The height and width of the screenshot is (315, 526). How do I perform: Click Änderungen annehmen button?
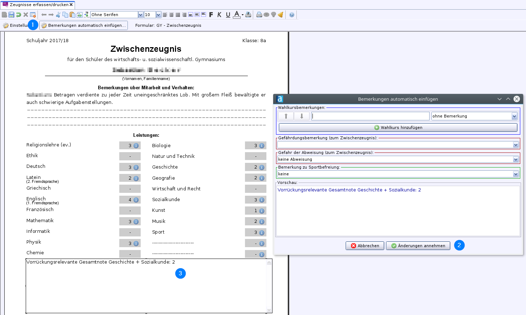point(418,246)
